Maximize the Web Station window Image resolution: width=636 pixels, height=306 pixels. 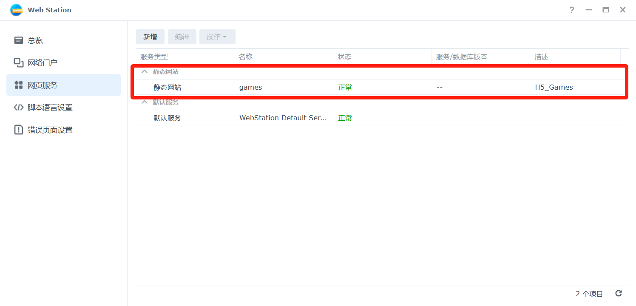pos(605,10)
